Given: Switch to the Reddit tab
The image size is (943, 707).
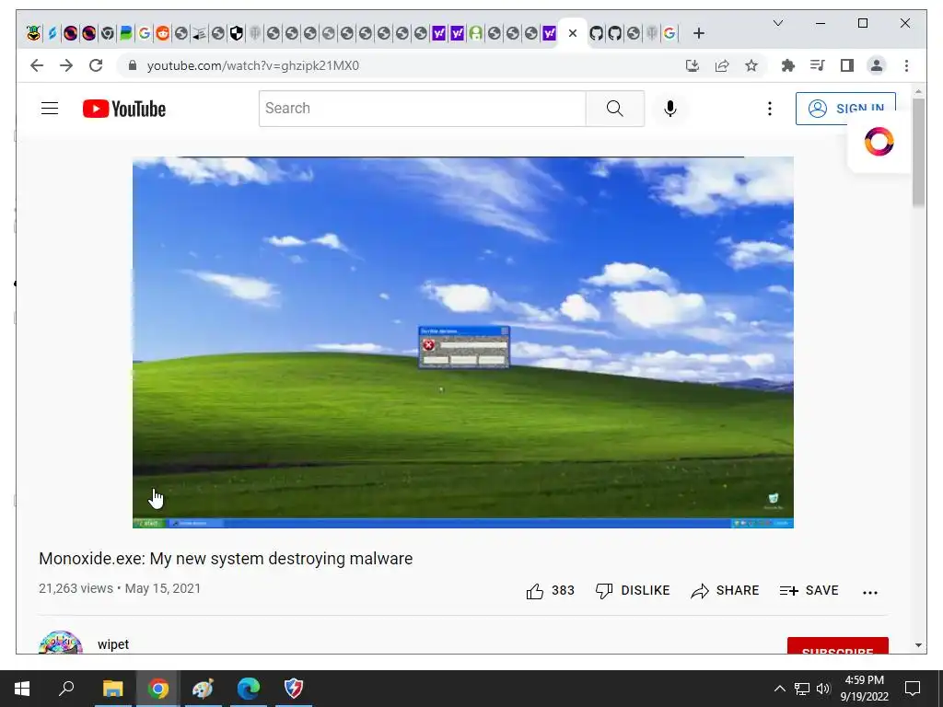Looking at the screenshot, I should [162, 34].
